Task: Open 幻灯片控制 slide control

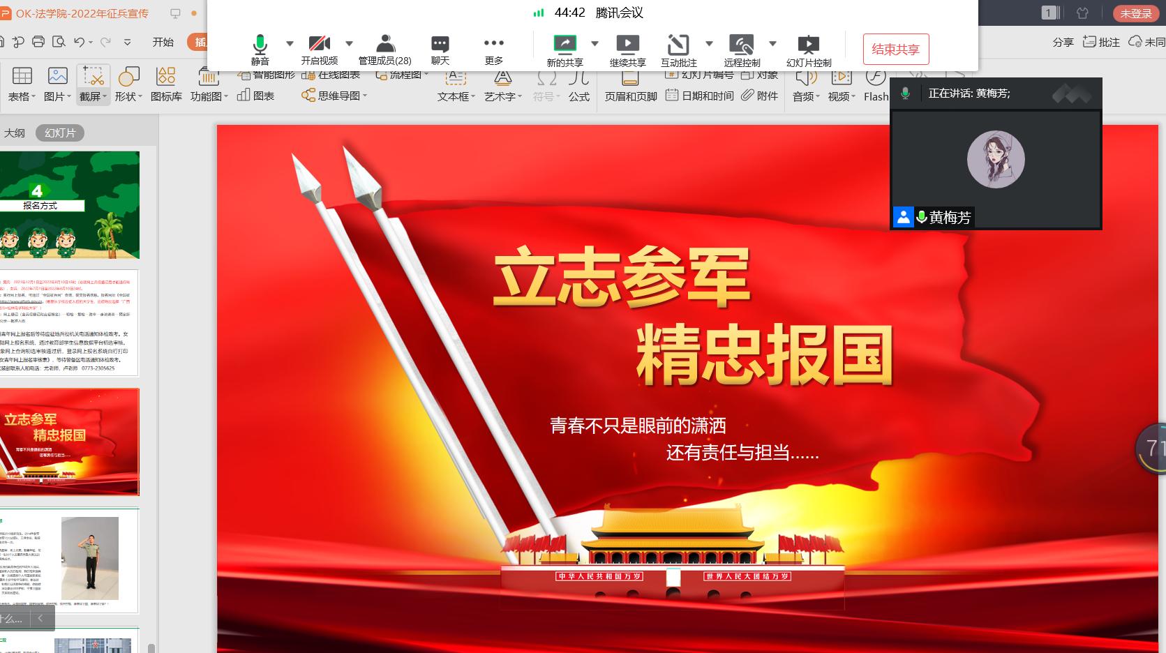Action: [x=808, y=49]
